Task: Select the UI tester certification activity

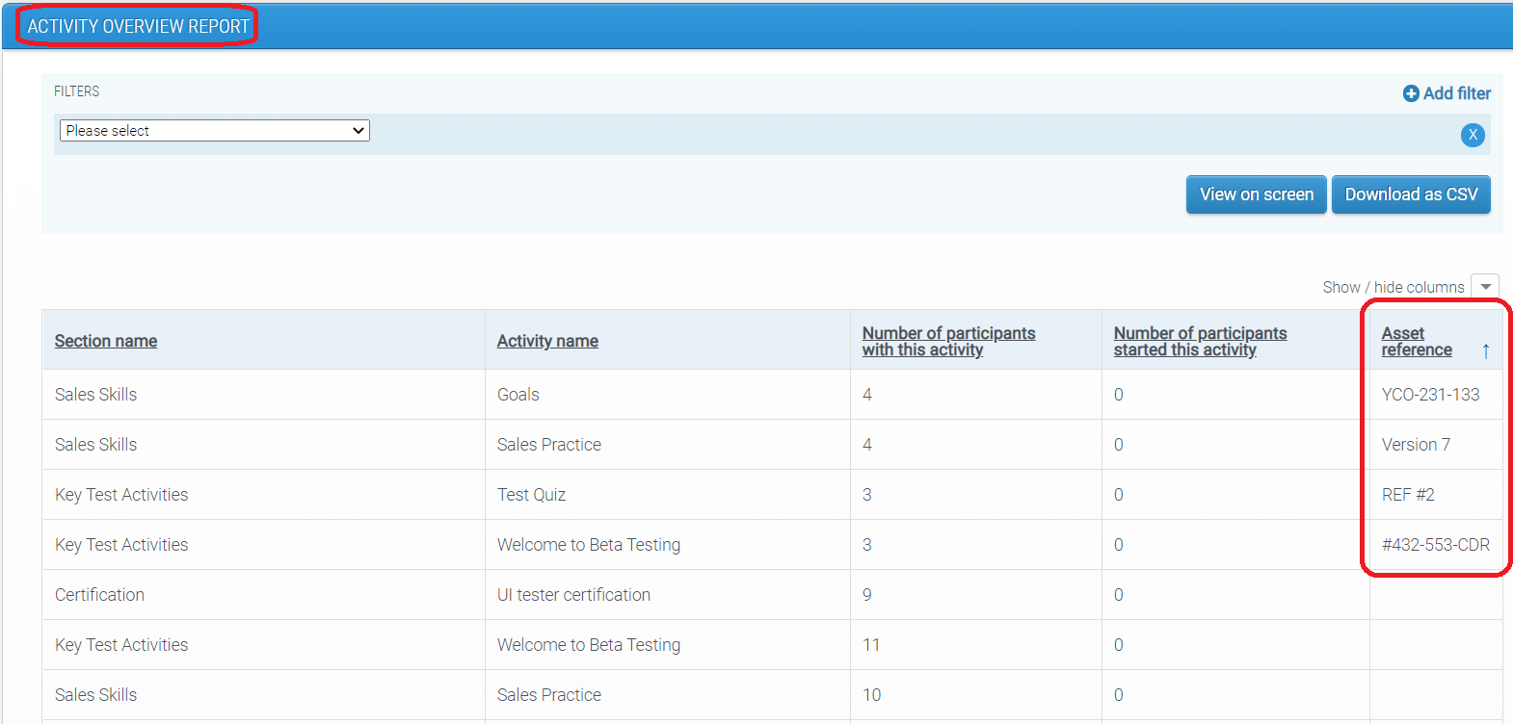Action: [573, 595]
